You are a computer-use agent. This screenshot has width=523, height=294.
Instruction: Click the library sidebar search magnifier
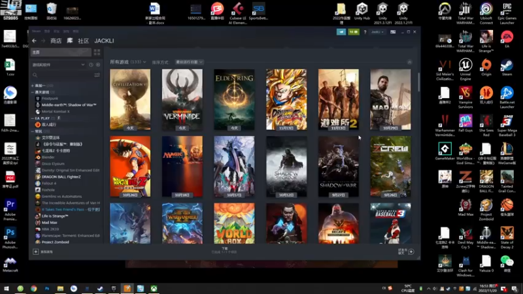click(35, 75)
